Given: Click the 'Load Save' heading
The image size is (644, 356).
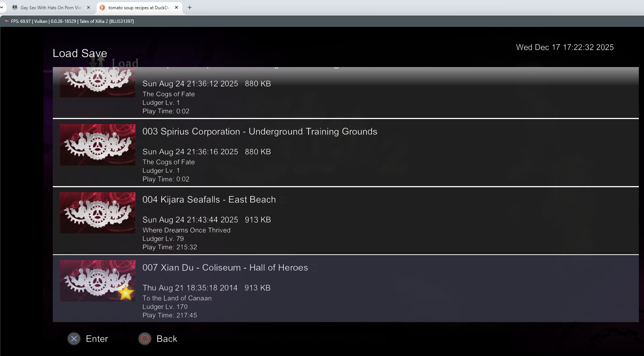Looking at the screenshot, I should [x=80, y=53].
